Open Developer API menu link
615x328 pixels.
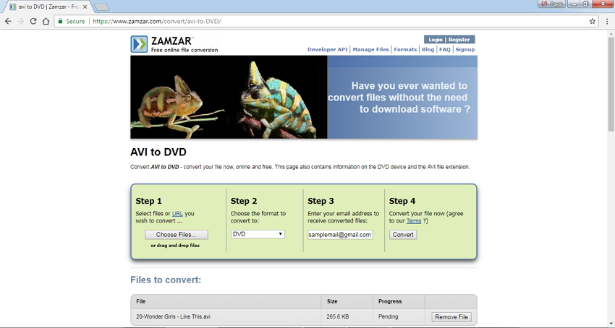tap(327, 50)
